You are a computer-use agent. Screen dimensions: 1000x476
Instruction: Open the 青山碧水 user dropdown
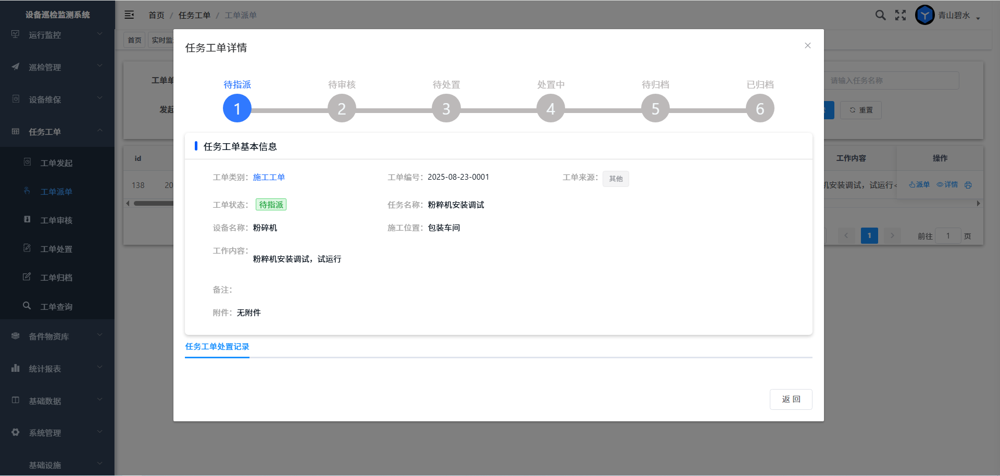(x=958, y=16)
